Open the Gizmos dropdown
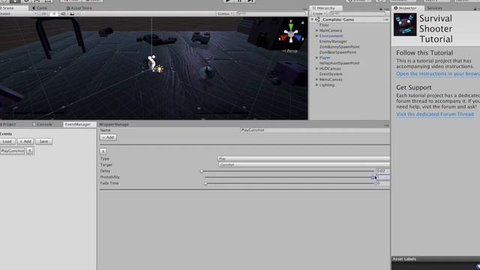This screenshot has height=270, width=480. tap(225, 13)
